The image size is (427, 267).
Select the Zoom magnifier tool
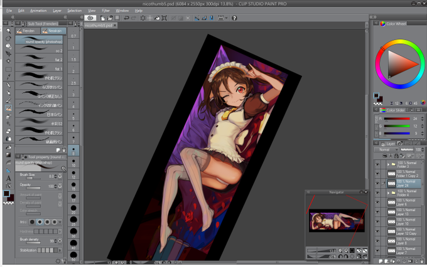coord(8,31)
